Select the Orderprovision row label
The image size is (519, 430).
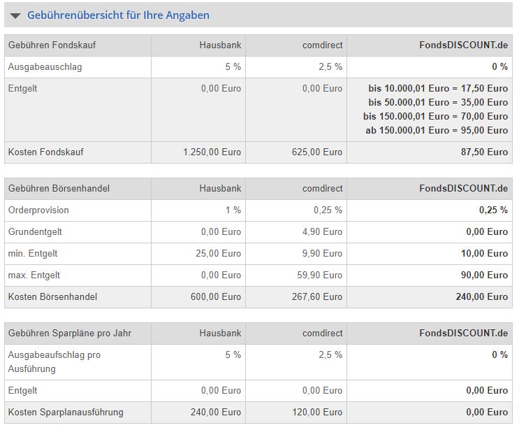click(38, 210)
